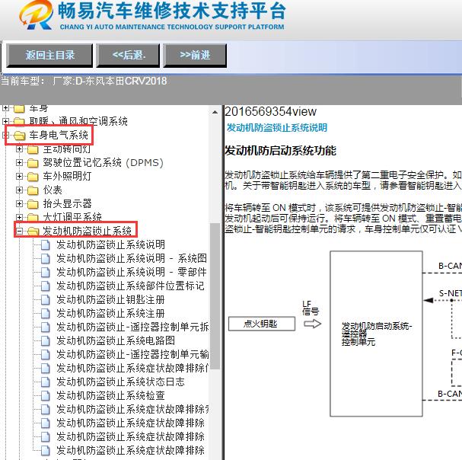462x460 pixels.
Task: Collapse the 车身电气系统 tree node
Action: coord(5,135)
